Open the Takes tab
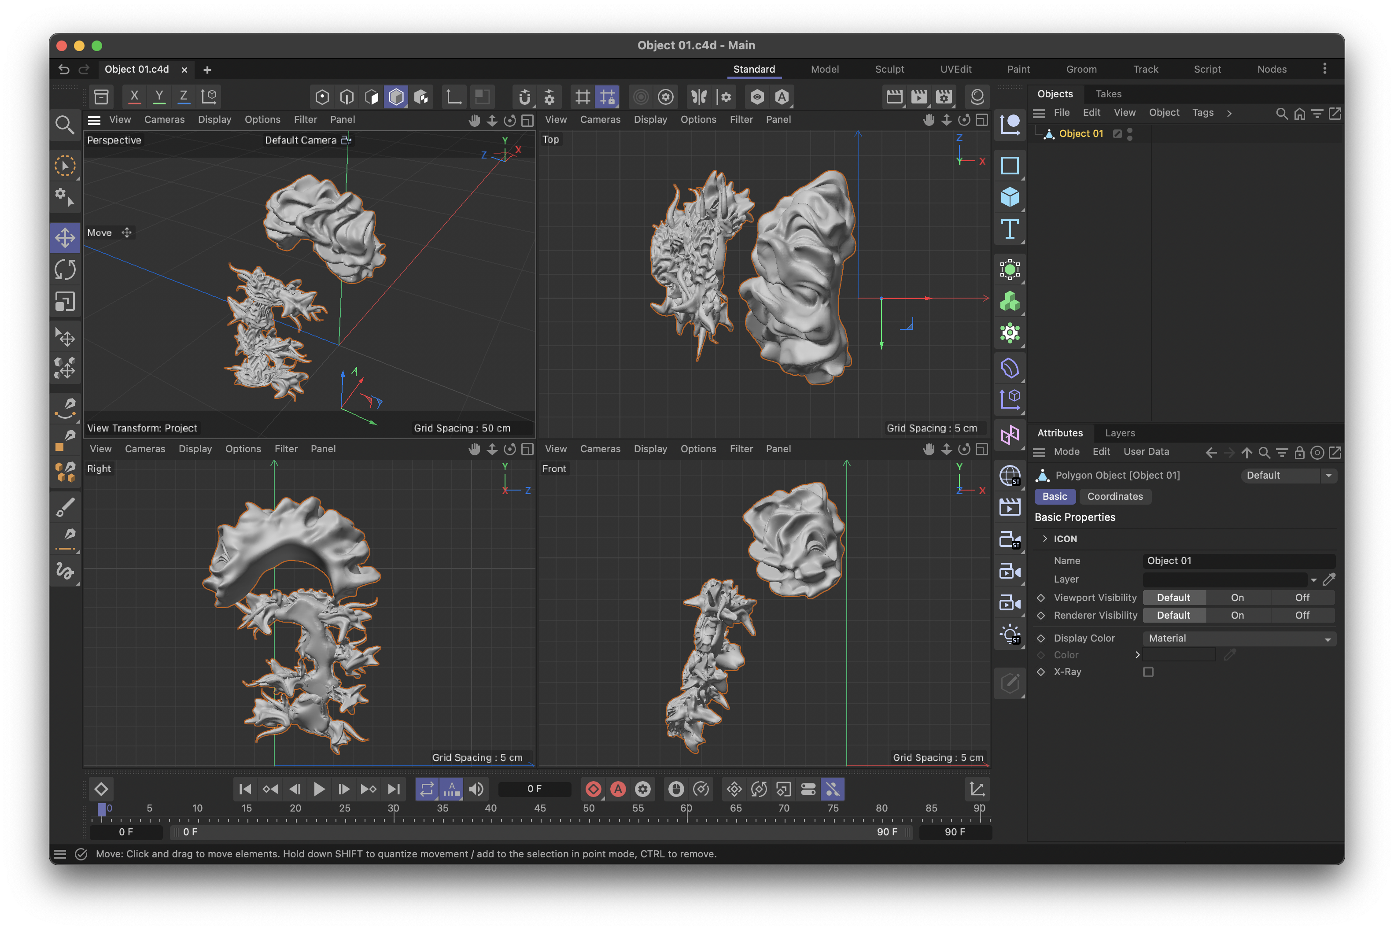This screenshot has width=1394, height=930. (1108, 94)
